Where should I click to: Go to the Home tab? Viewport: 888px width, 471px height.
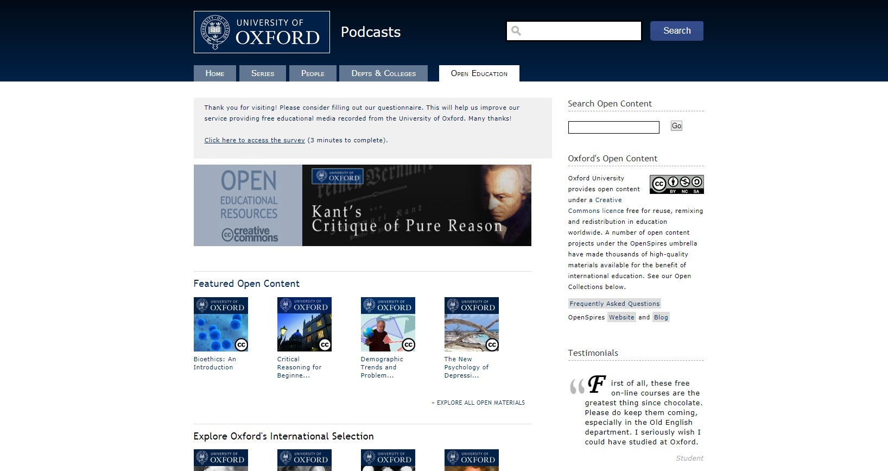pos(215,73)
